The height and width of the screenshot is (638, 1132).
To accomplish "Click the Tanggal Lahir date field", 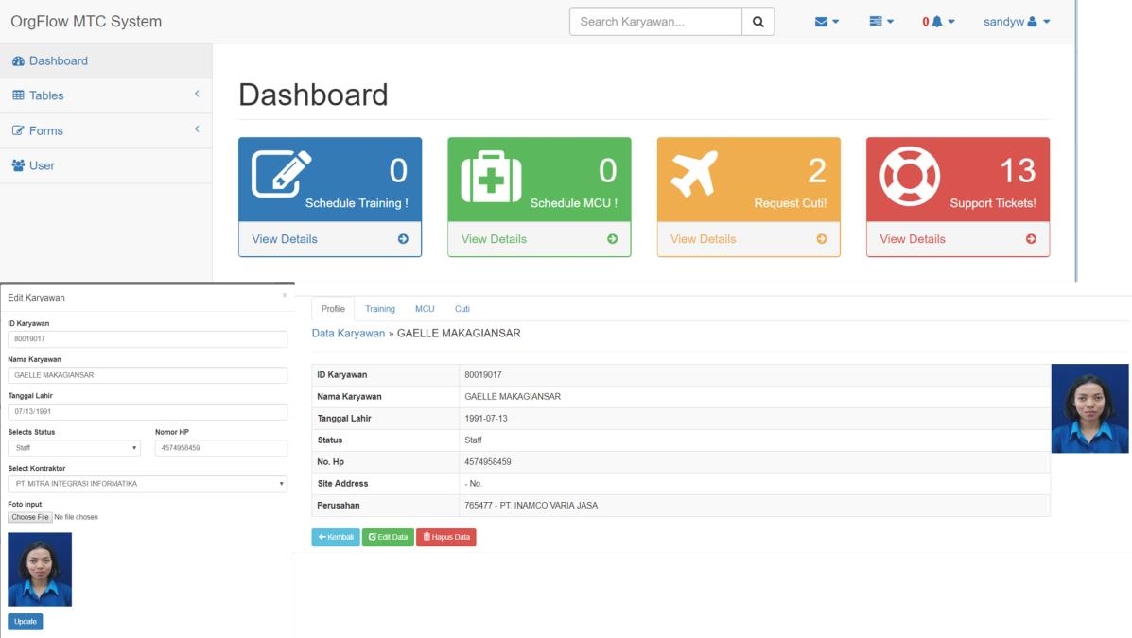I will (148, 411).
